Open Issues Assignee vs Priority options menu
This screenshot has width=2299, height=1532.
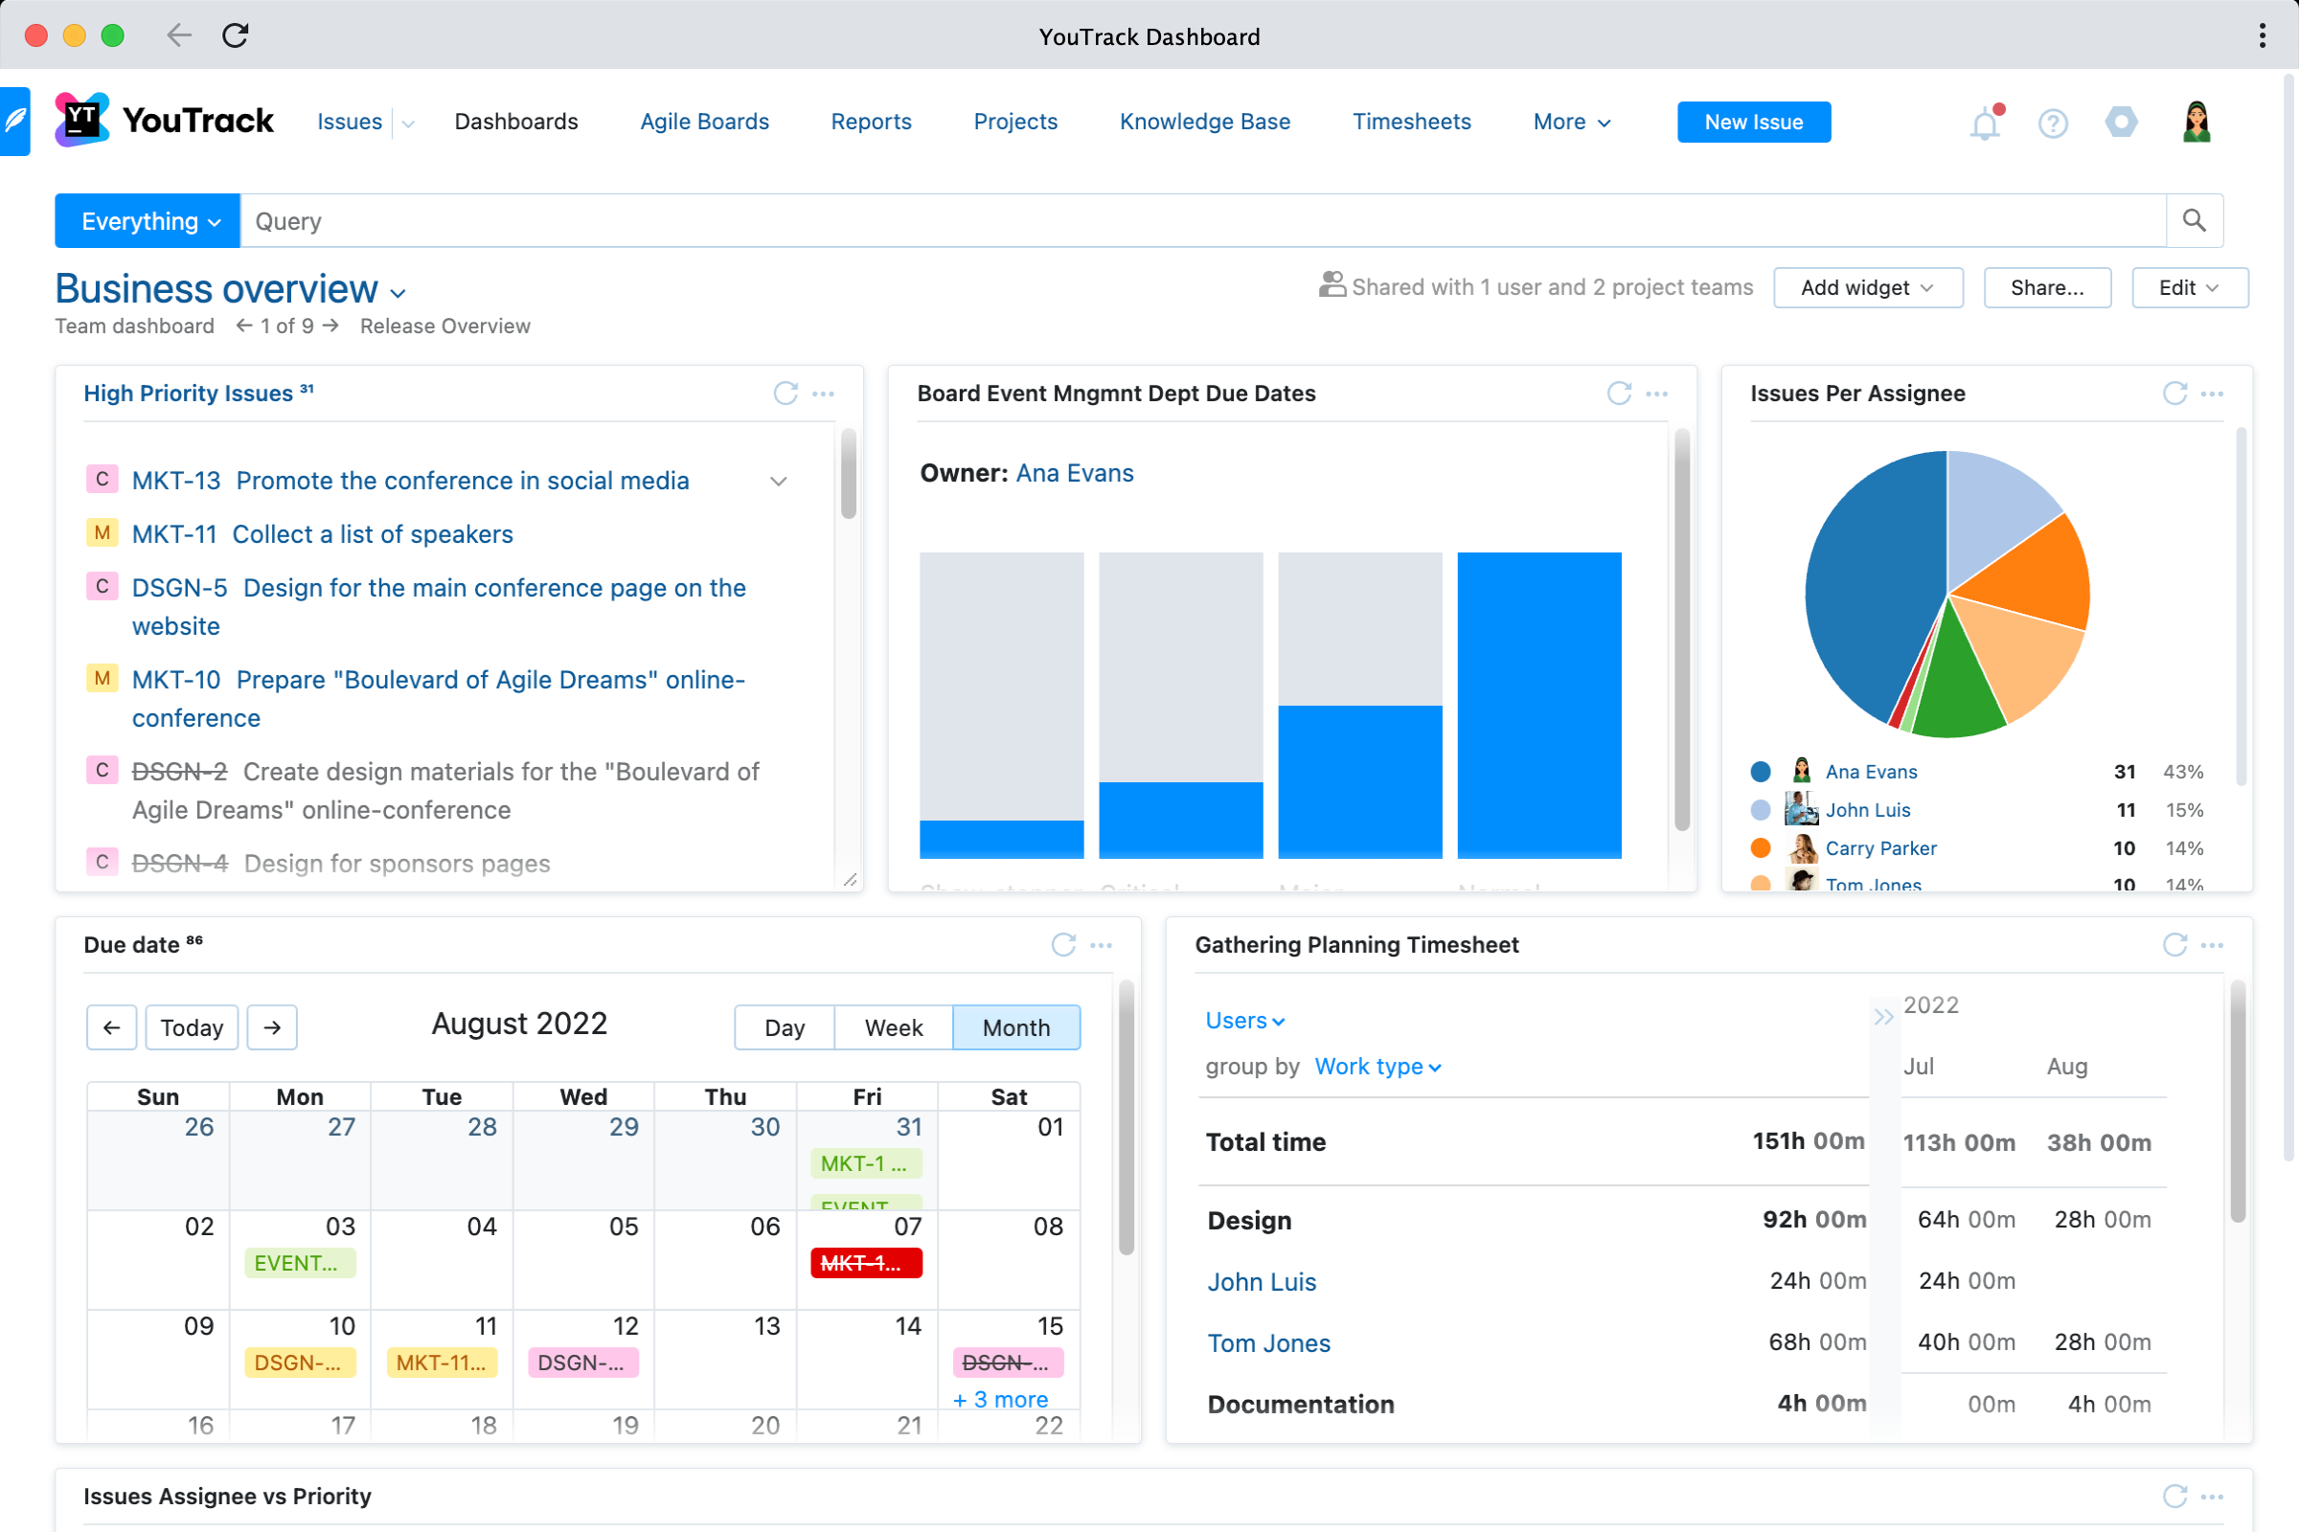[x=2213, y=1497]
